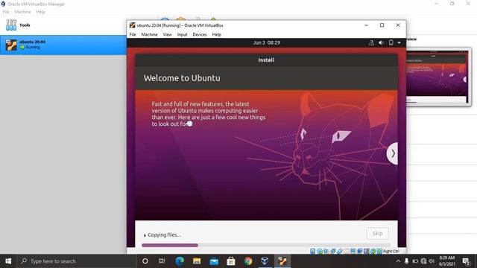Click the display settings icon in VM status bar
This screenshot has width=477, height=268.
tap(353, 252)
